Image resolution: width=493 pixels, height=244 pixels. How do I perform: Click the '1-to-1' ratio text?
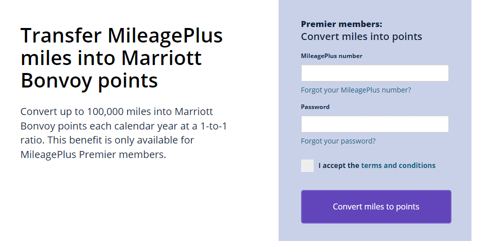(x=215, y=126)
